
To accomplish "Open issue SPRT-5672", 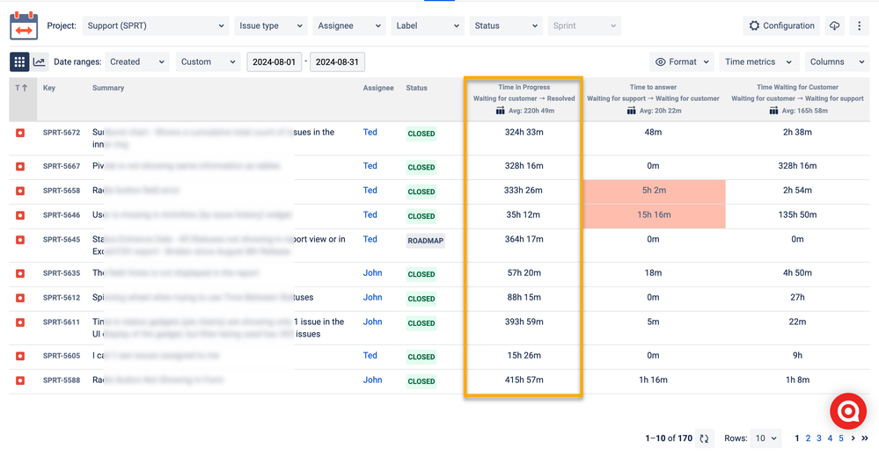I will (62, 133).
